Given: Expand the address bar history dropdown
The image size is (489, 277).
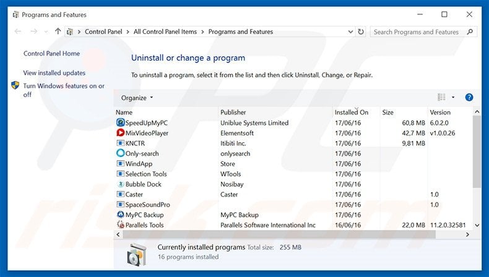Looking at the screenshot, I should click(x=350, y=32).
